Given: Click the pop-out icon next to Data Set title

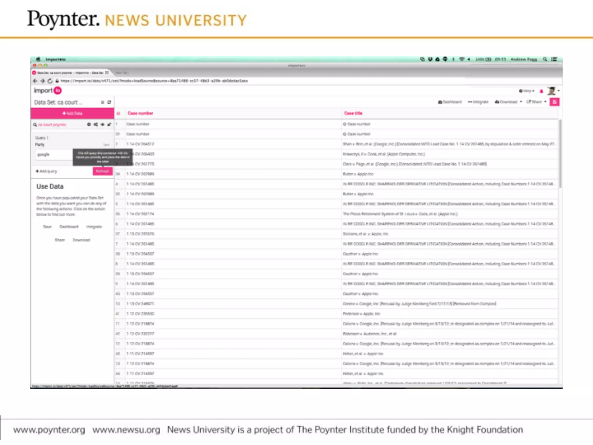Looking at the screenshot, I should tap(109, 102).
